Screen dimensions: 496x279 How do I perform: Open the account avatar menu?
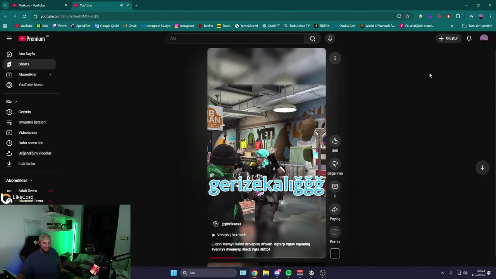point(484,38)
